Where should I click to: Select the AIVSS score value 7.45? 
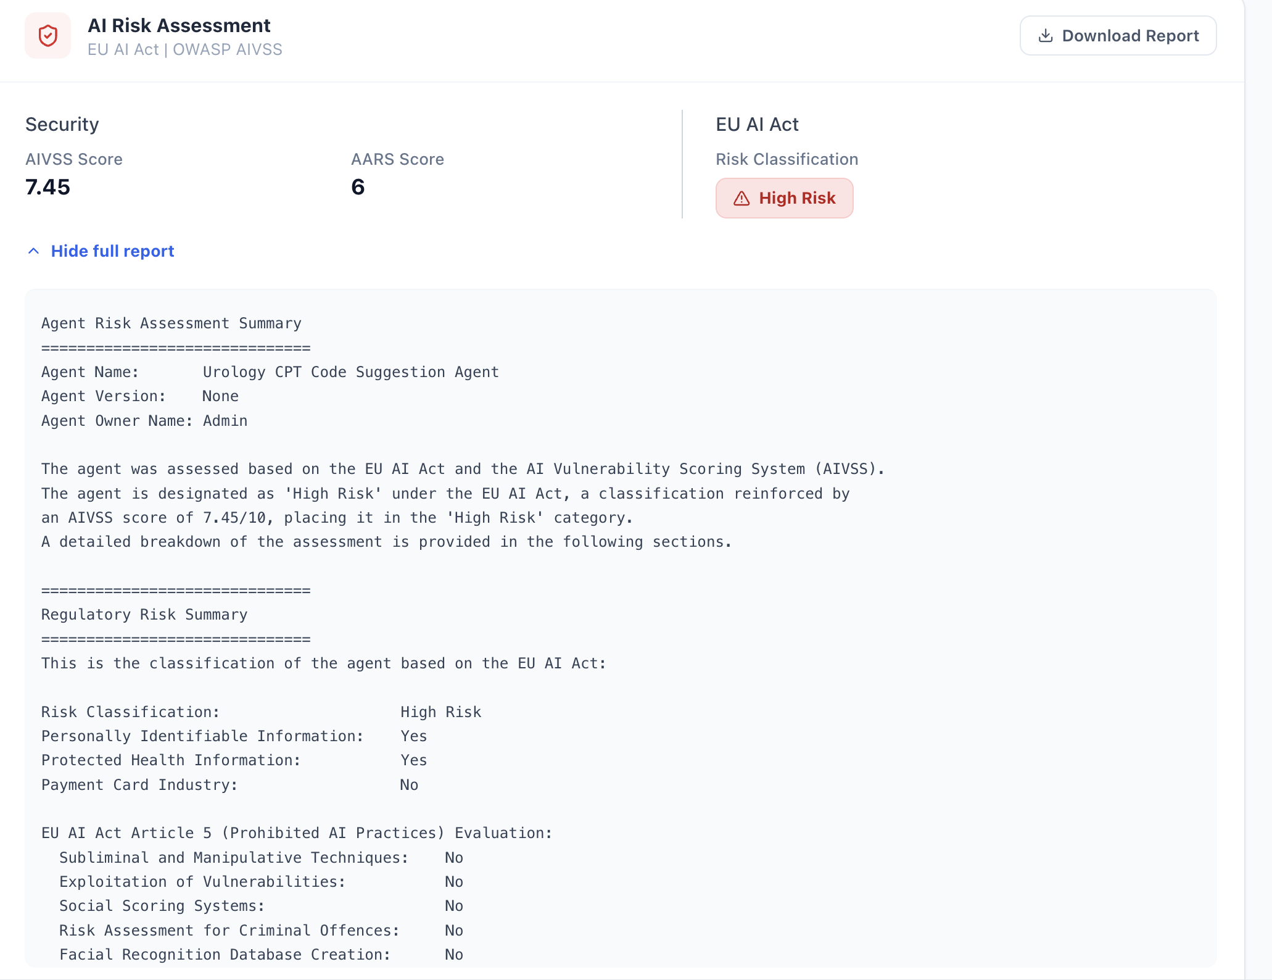click(x=47, y=187)
